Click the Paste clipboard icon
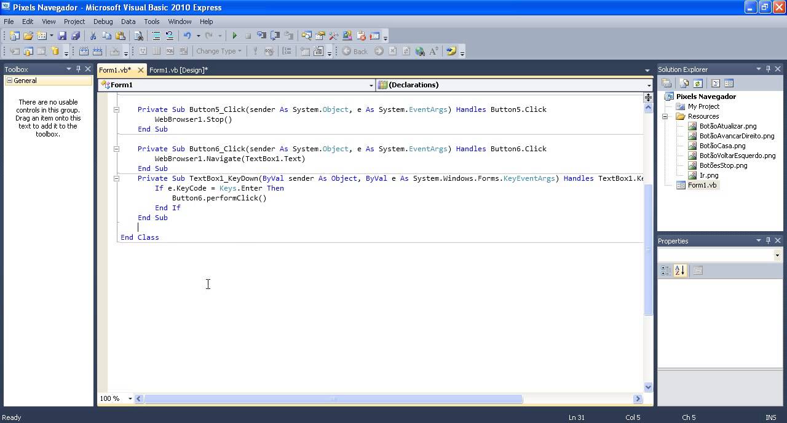Image resolution: width=787 pixels, height=423 pixels. coord(121,36)
